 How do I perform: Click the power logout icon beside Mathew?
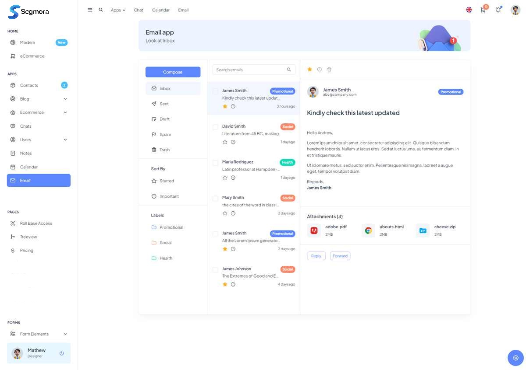61,353
